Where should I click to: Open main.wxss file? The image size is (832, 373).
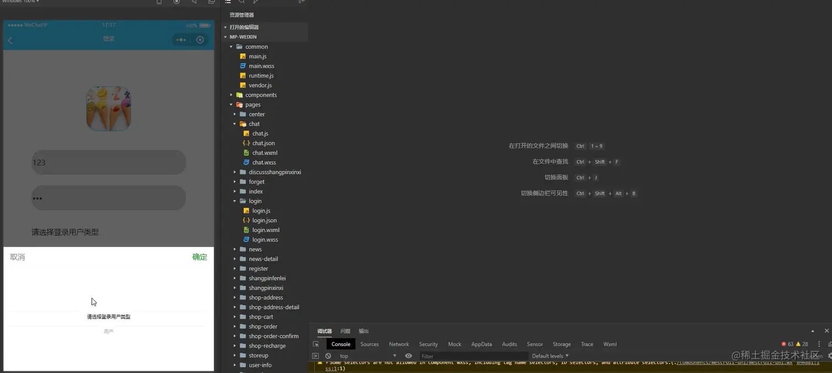(x=261, y=66)
